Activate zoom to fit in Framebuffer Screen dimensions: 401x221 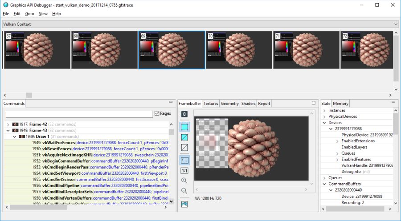pos(184,160)
